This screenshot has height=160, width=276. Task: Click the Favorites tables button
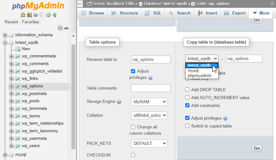pos(30,22)
